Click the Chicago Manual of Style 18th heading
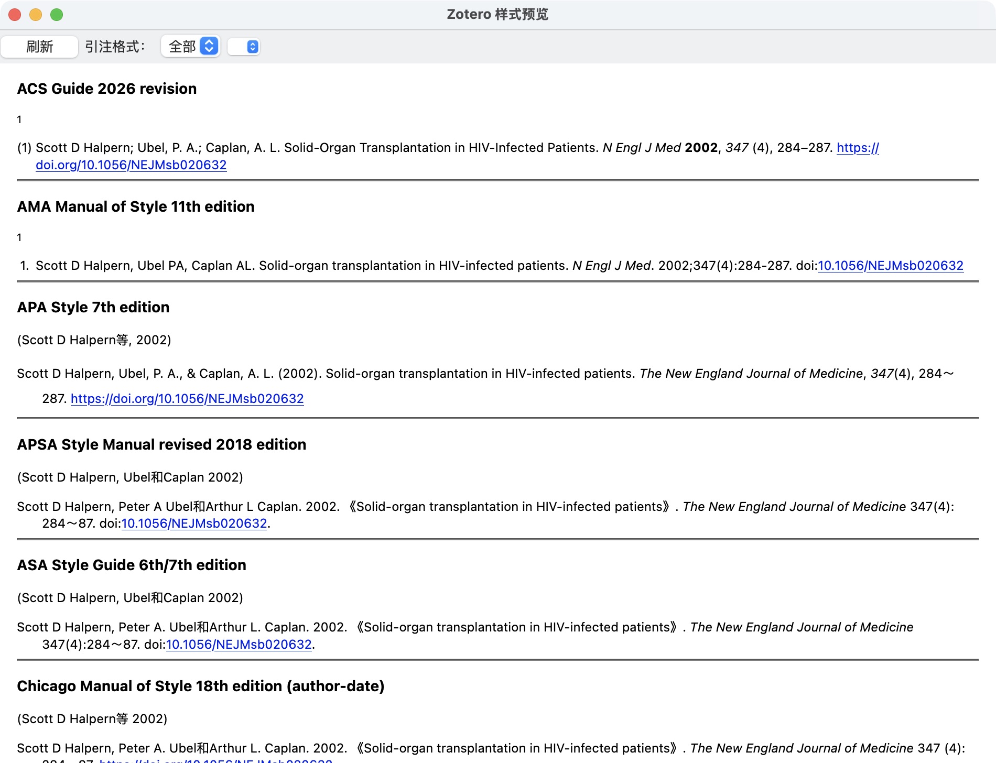996x763 pixels. [x=201, y=686]
